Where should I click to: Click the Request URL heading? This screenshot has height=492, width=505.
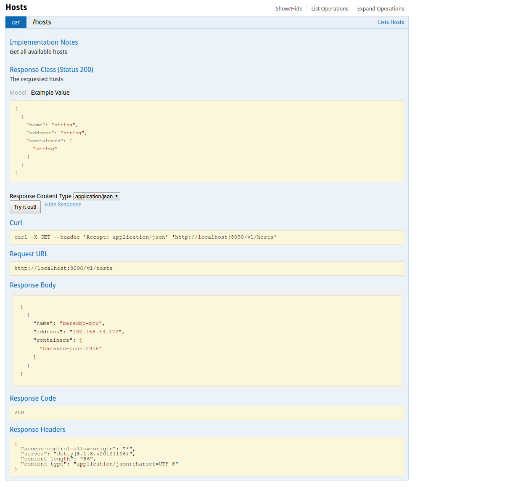click(x=29, y=254)
